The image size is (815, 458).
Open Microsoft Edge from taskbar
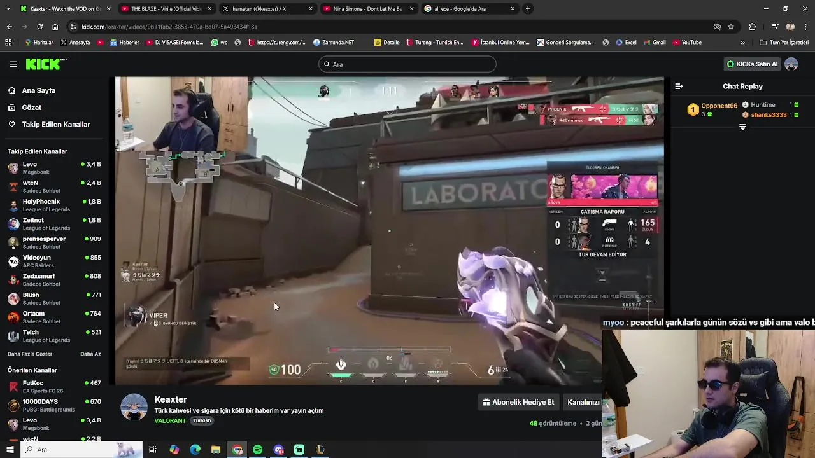[x=195, y=450]
